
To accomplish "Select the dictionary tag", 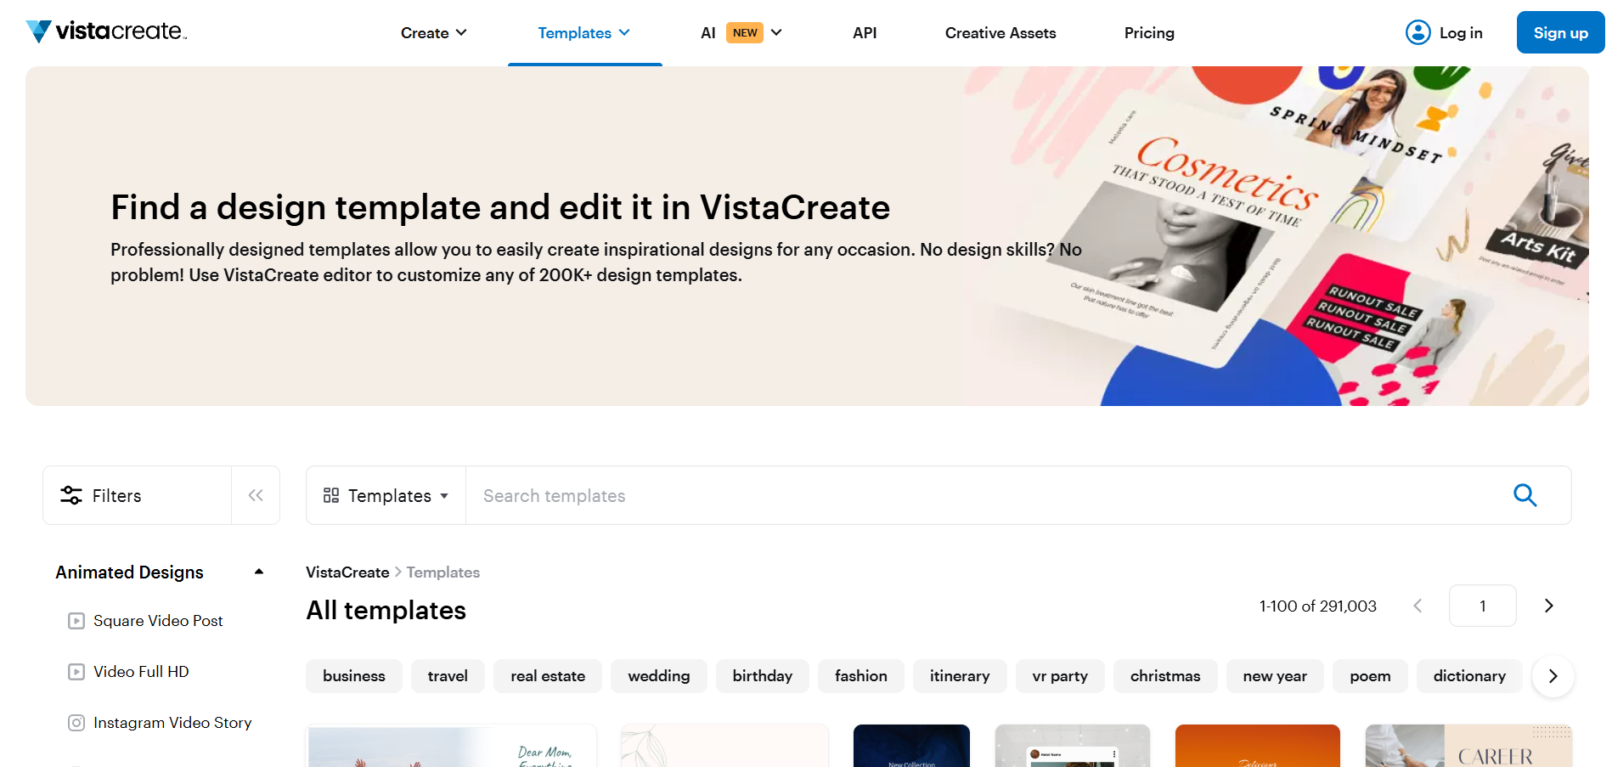I will point(1469,676).
